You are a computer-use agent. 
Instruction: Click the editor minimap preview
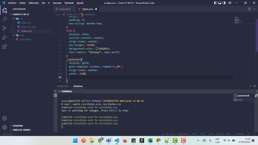click(238, 20)
